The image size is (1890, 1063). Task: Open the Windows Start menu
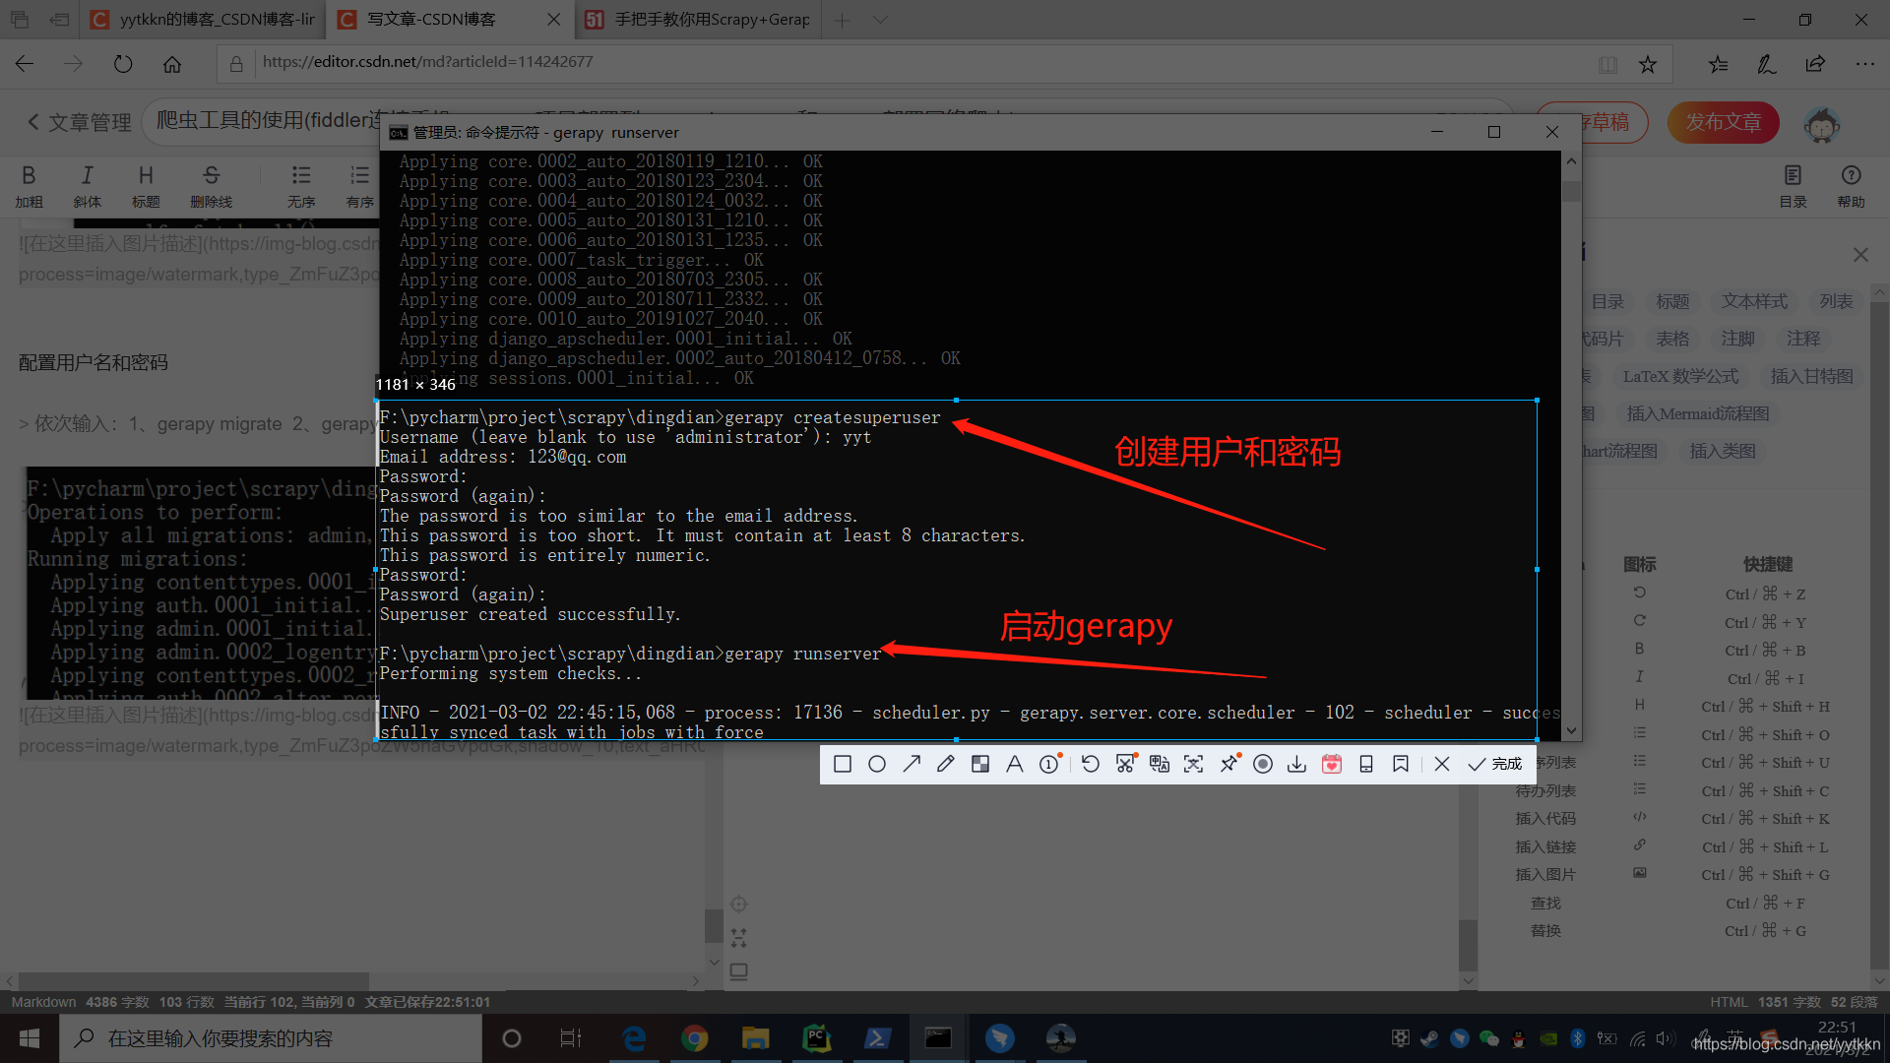30,1038
